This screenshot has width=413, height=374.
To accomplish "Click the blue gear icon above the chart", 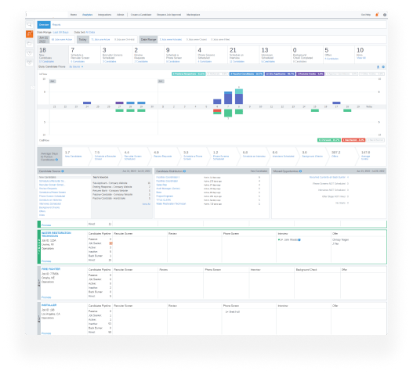I will (x=383, y=67).
